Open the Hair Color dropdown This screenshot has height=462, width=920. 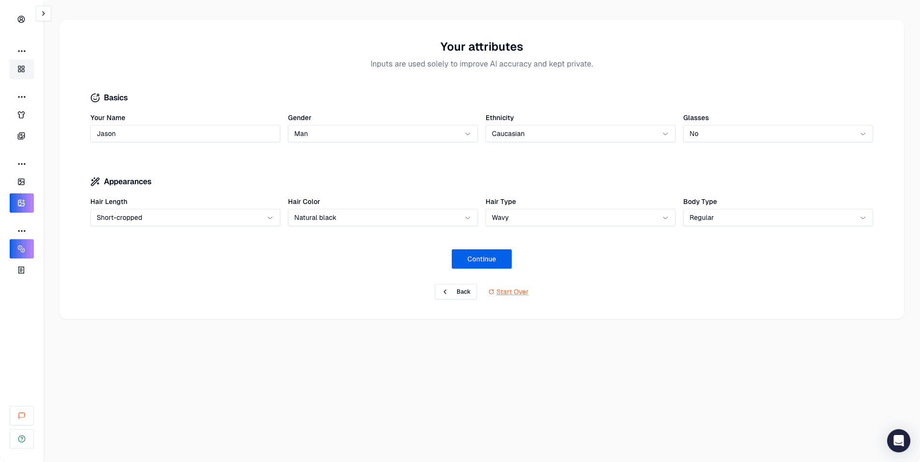point(382,217)
